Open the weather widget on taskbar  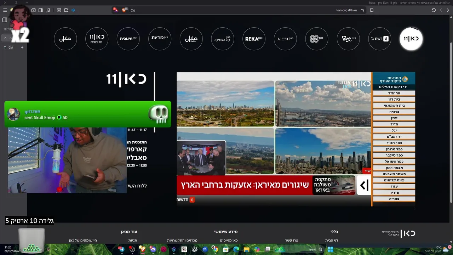click(438, 249)
